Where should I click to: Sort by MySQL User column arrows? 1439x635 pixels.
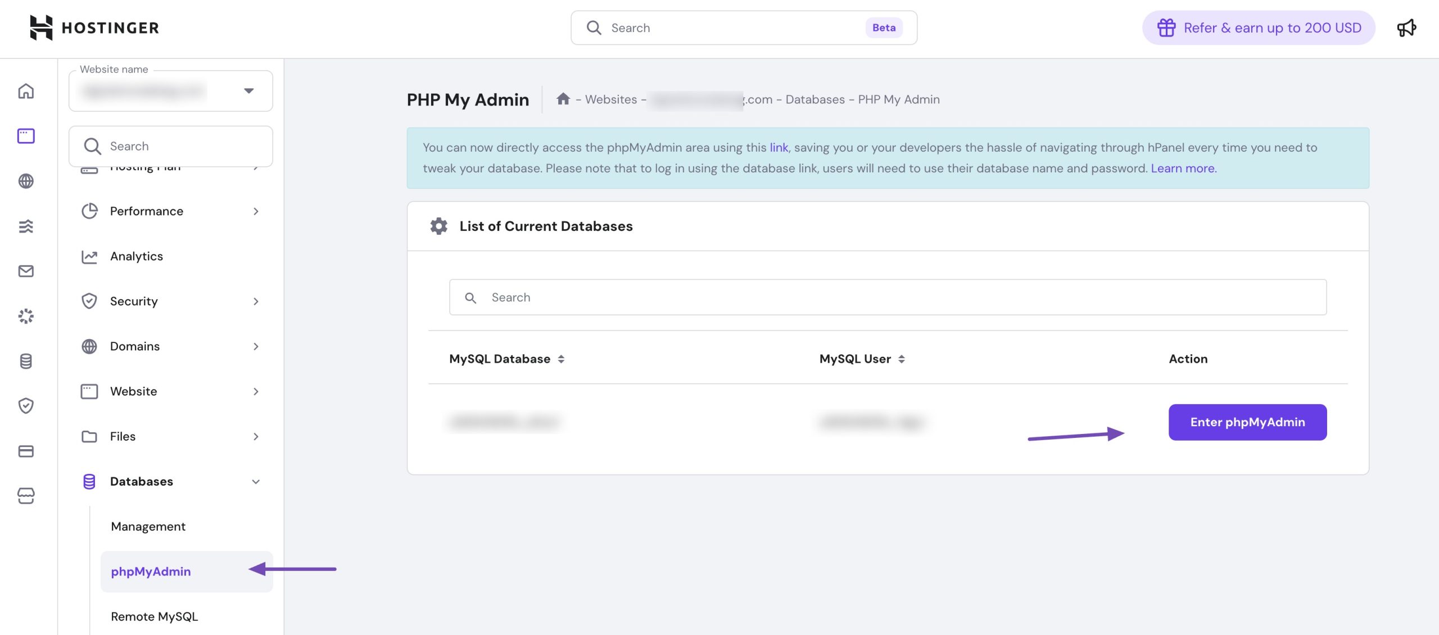[902, 359]
